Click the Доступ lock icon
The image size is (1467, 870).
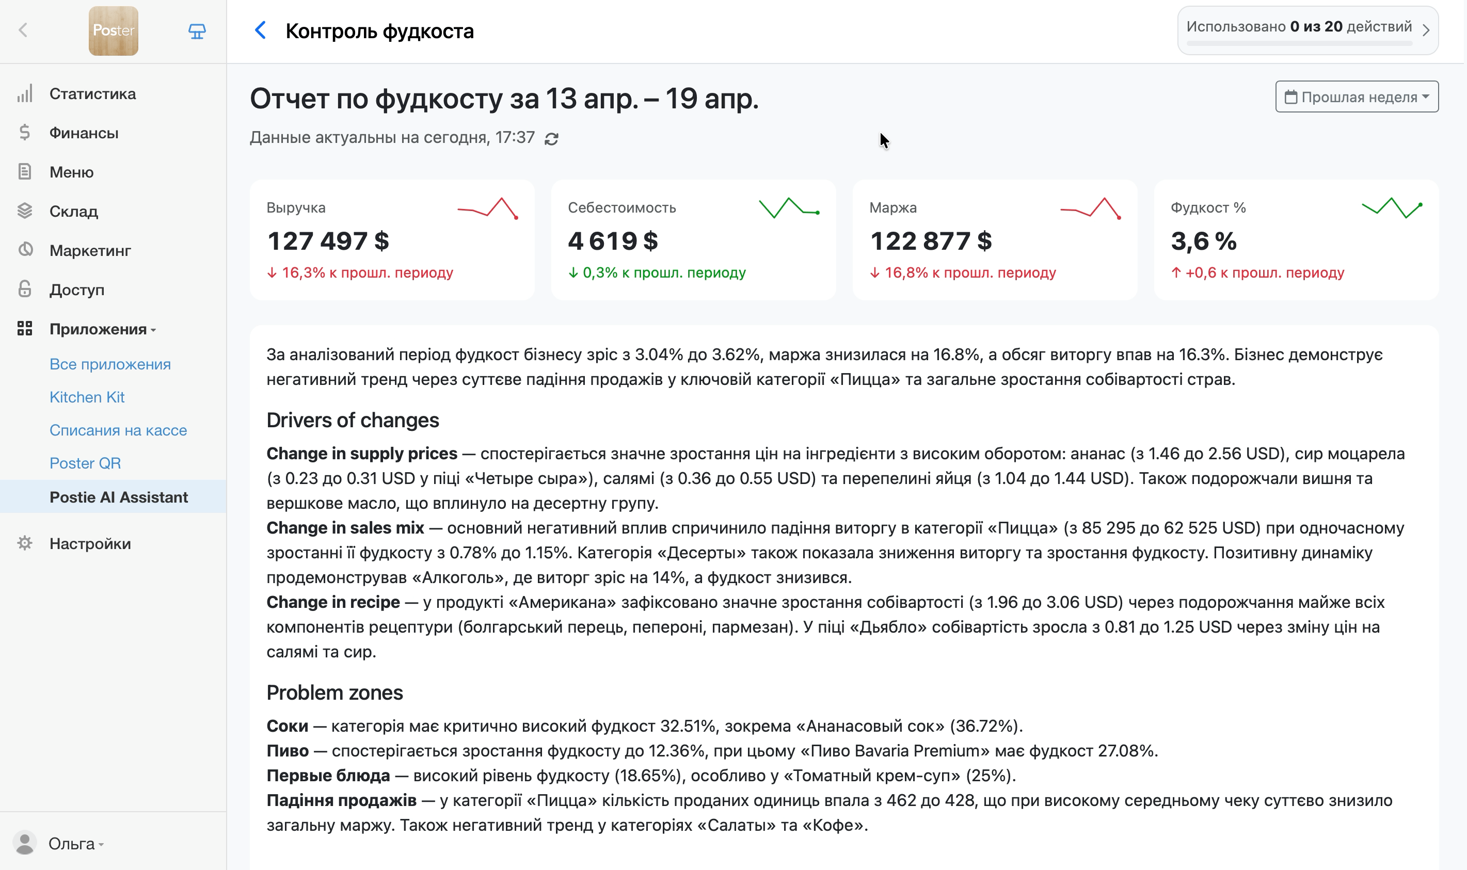click(x=25, y=289)
